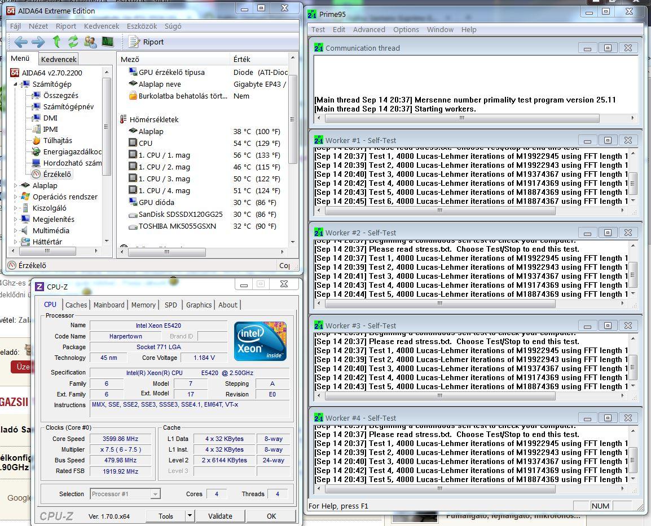Click Alaplap neve motherboard icon
651x526 pixels.
tap(133, 84)
